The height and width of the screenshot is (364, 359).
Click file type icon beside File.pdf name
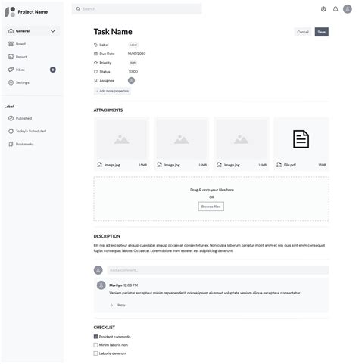pos(279,165)
